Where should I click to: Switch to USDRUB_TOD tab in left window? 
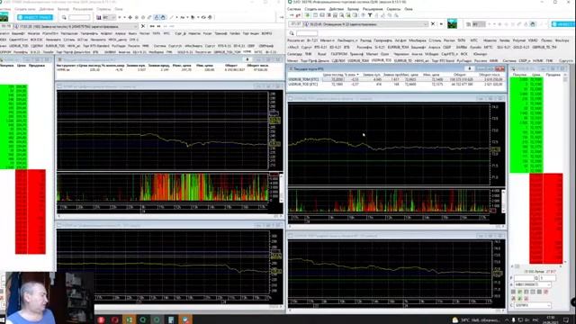(x=18, y=46)
